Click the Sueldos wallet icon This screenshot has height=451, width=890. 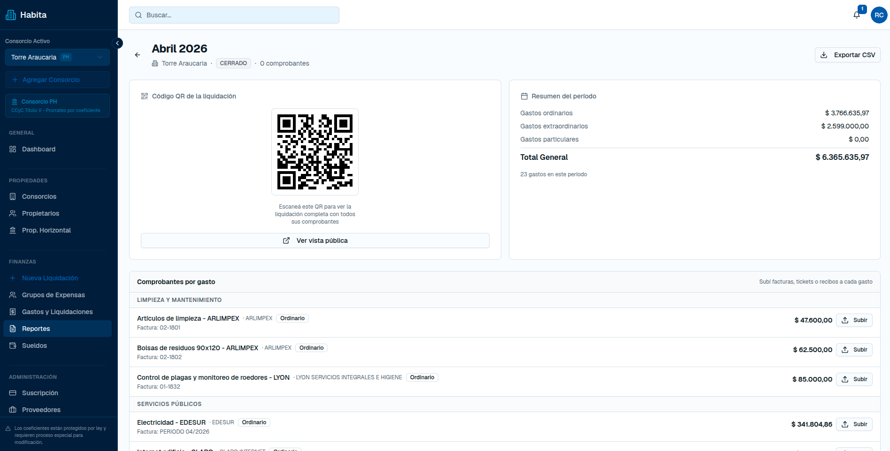[13, 346]
